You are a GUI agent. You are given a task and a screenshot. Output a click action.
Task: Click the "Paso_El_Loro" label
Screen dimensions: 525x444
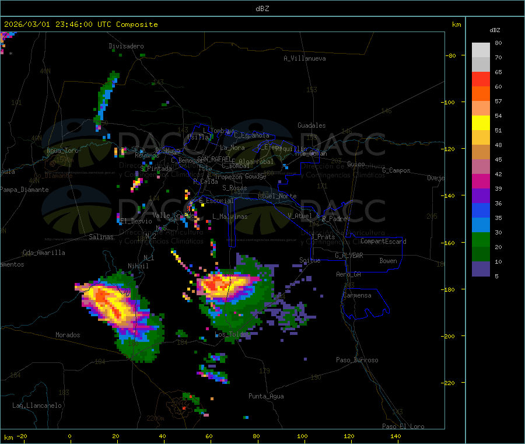point(403,426)
